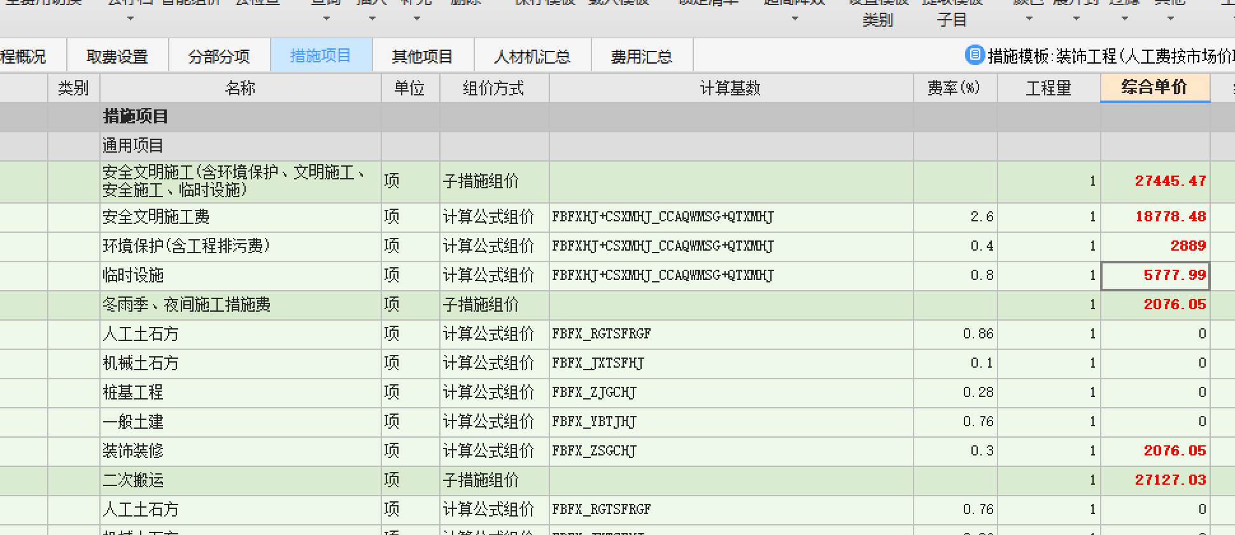Click the 名称 column header
The height and width of the screenshot is (535, 1235).
pos(240,88)
